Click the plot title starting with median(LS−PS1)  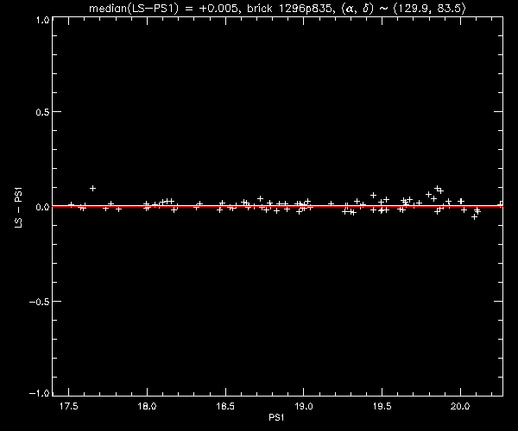click(x=277, y=8)
